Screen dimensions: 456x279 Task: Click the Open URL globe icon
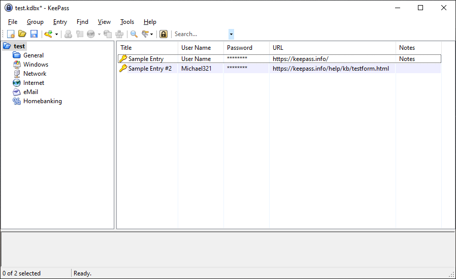(91, 34)
